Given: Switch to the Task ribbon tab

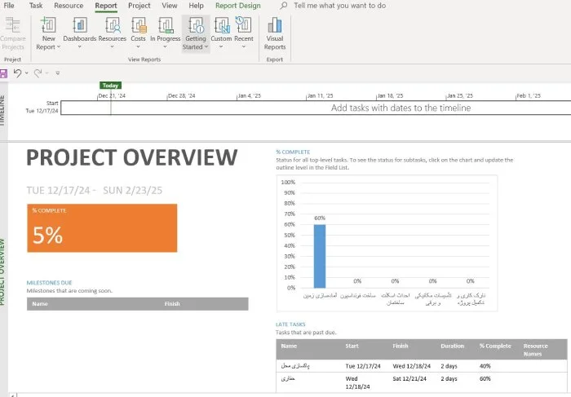Looking at the screenshot, I should (36, 6).
